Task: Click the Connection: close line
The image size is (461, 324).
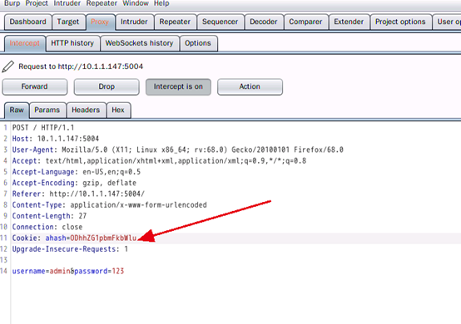Action: [47, 227]
